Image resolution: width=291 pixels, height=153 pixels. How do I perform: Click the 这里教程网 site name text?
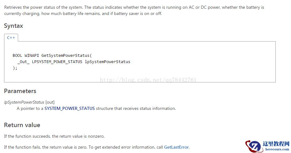pos(276,144)
